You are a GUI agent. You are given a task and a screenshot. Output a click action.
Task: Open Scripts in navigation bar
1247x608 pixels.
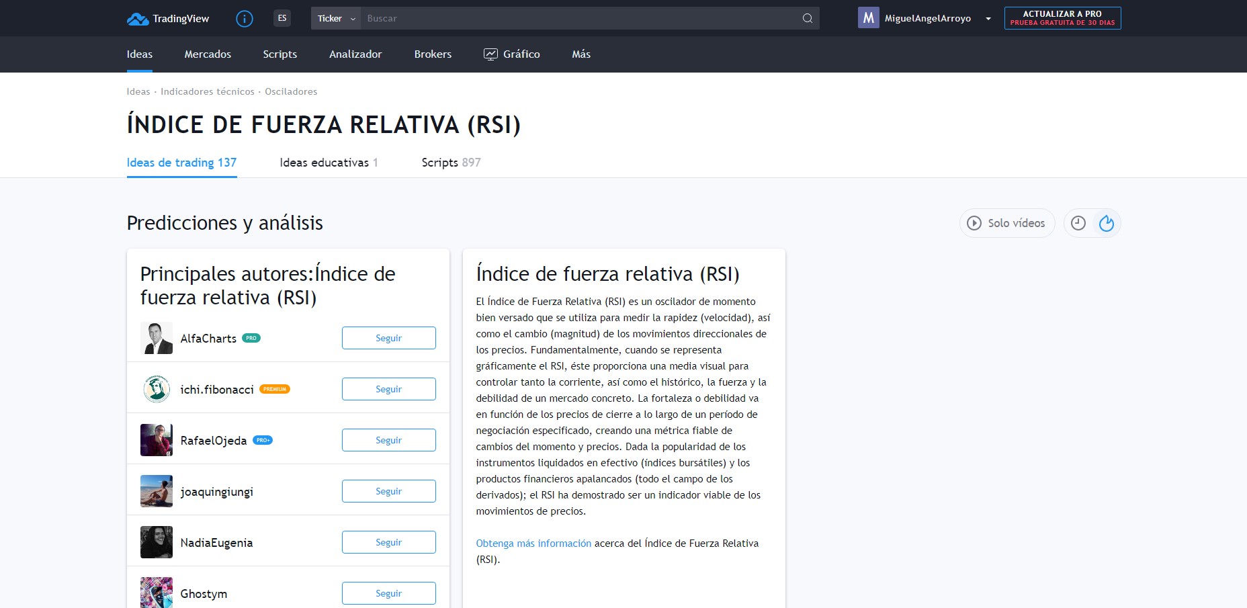pos(280,54)
